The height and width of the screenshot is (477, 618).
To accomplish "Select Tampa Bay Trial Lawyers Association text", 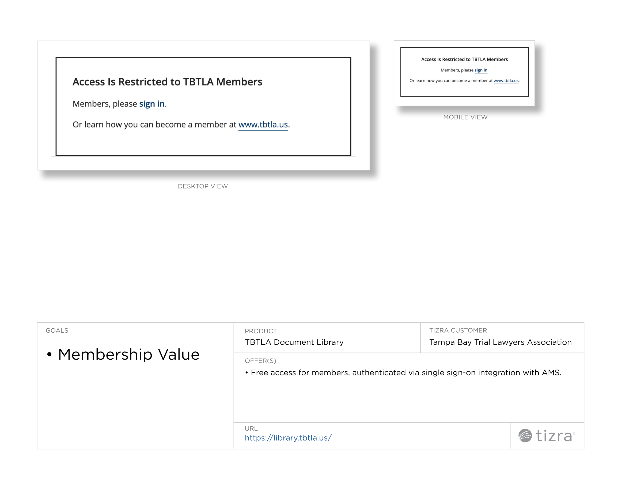I will coord(500,342).
